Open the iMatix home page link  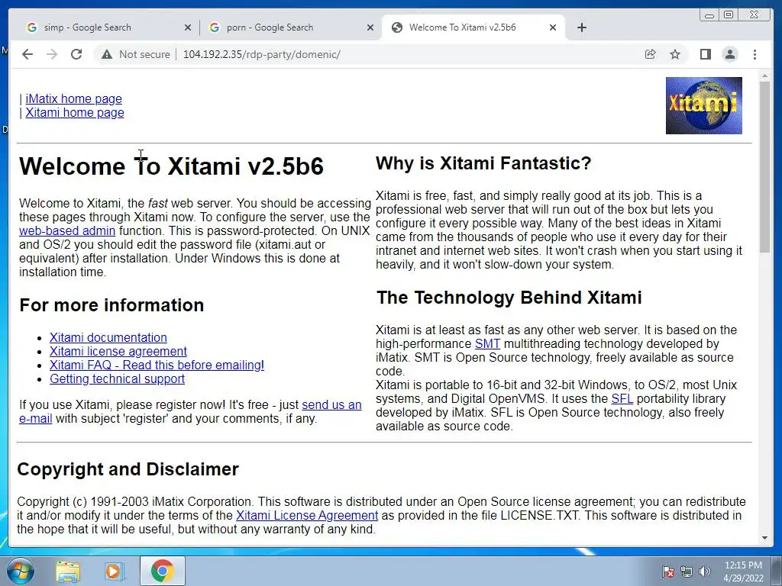click(74, 98)
